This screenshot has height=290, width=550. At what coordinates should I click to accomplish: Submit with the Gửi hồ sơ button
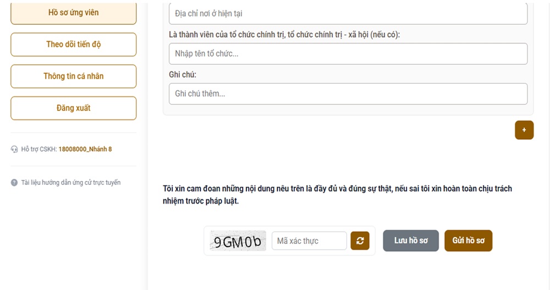pyautogui.click(x=468, y=240)
